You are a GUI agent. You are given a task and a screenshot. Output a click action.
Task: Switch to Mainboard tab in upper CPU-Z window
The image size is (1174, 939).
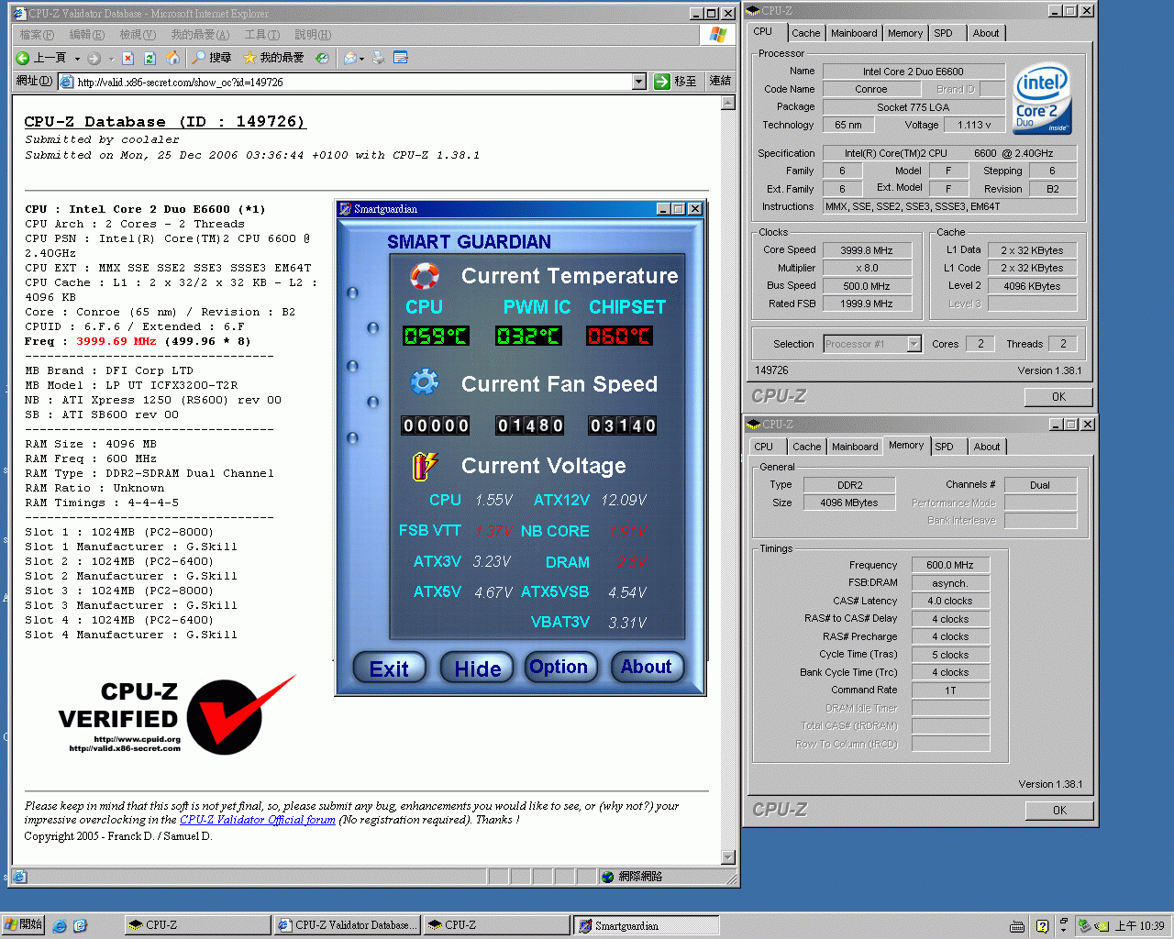854,33
